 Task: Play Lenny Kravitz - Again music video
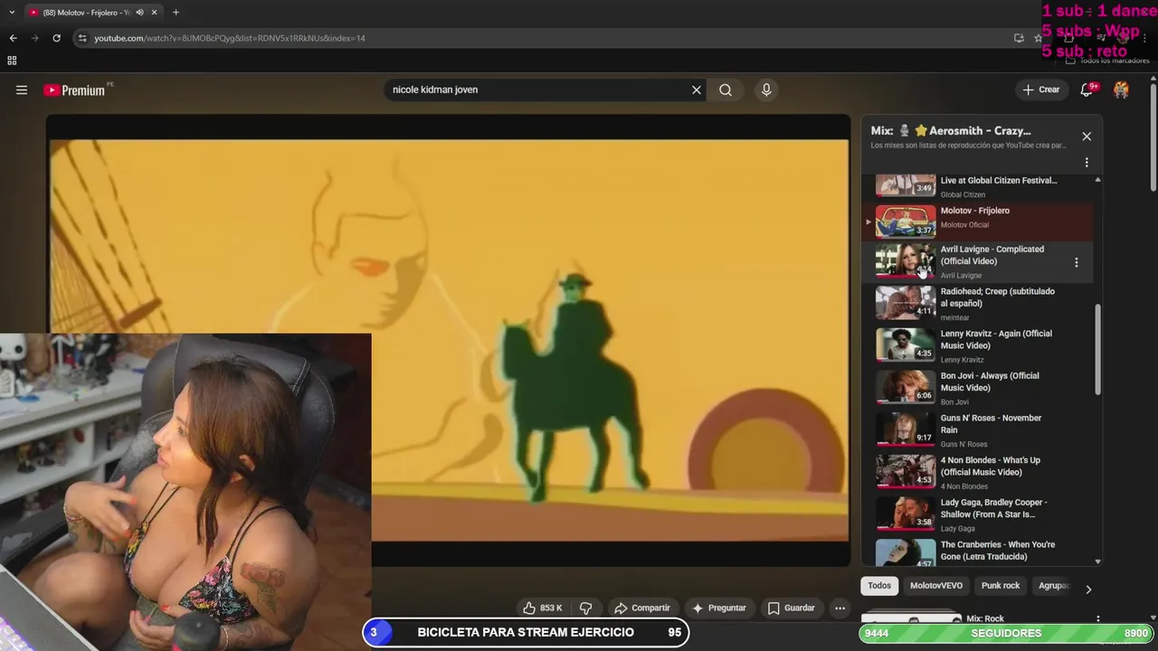(977, 345)
